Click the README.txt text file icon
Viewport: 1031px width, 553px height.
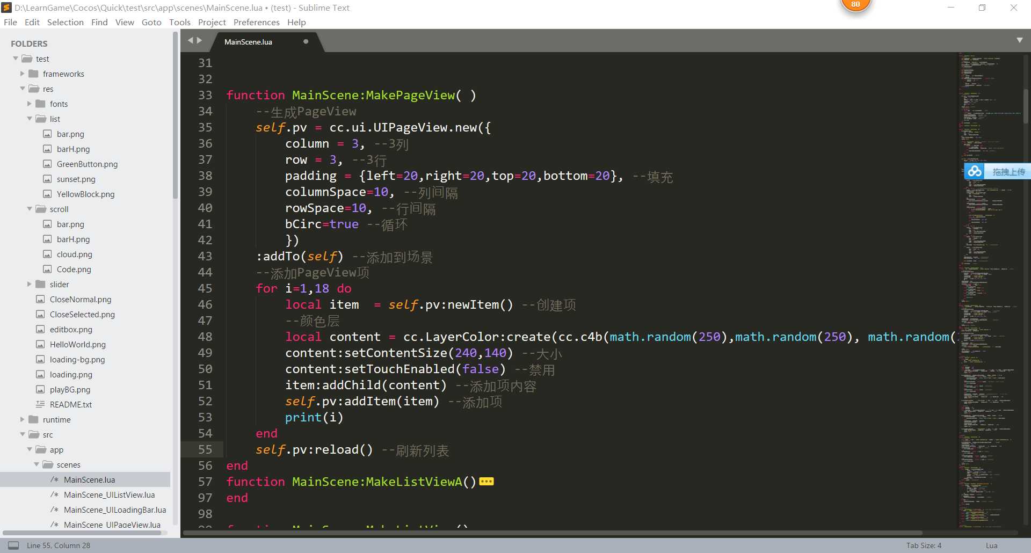[40, 404]
